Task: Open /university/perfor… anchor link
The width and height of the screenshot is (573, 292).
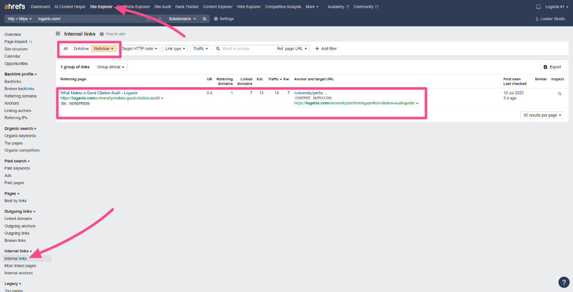Action: click(x=311, y=93)
